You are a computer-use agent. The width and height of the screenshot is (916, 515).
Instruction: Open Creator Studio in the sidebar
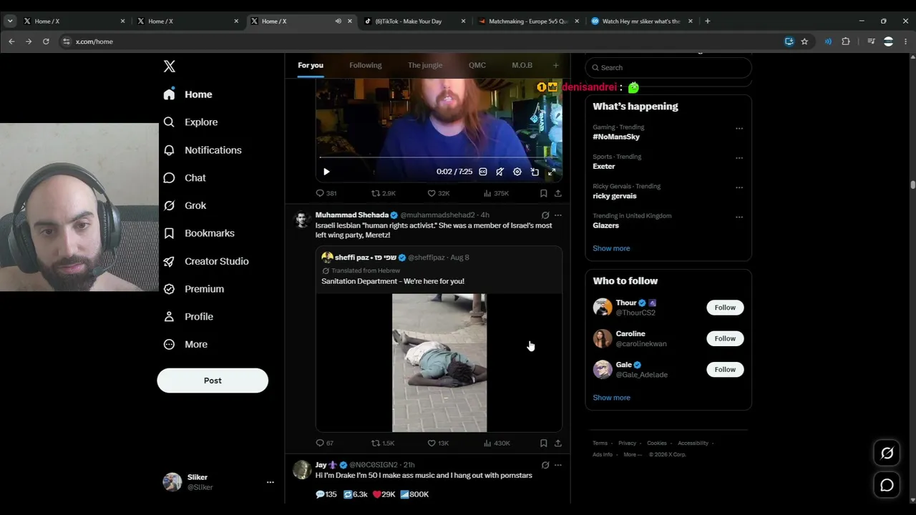click(206, 261)
